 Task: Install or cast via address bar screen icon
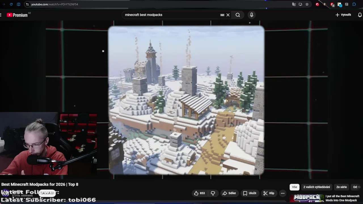(300, 4)
